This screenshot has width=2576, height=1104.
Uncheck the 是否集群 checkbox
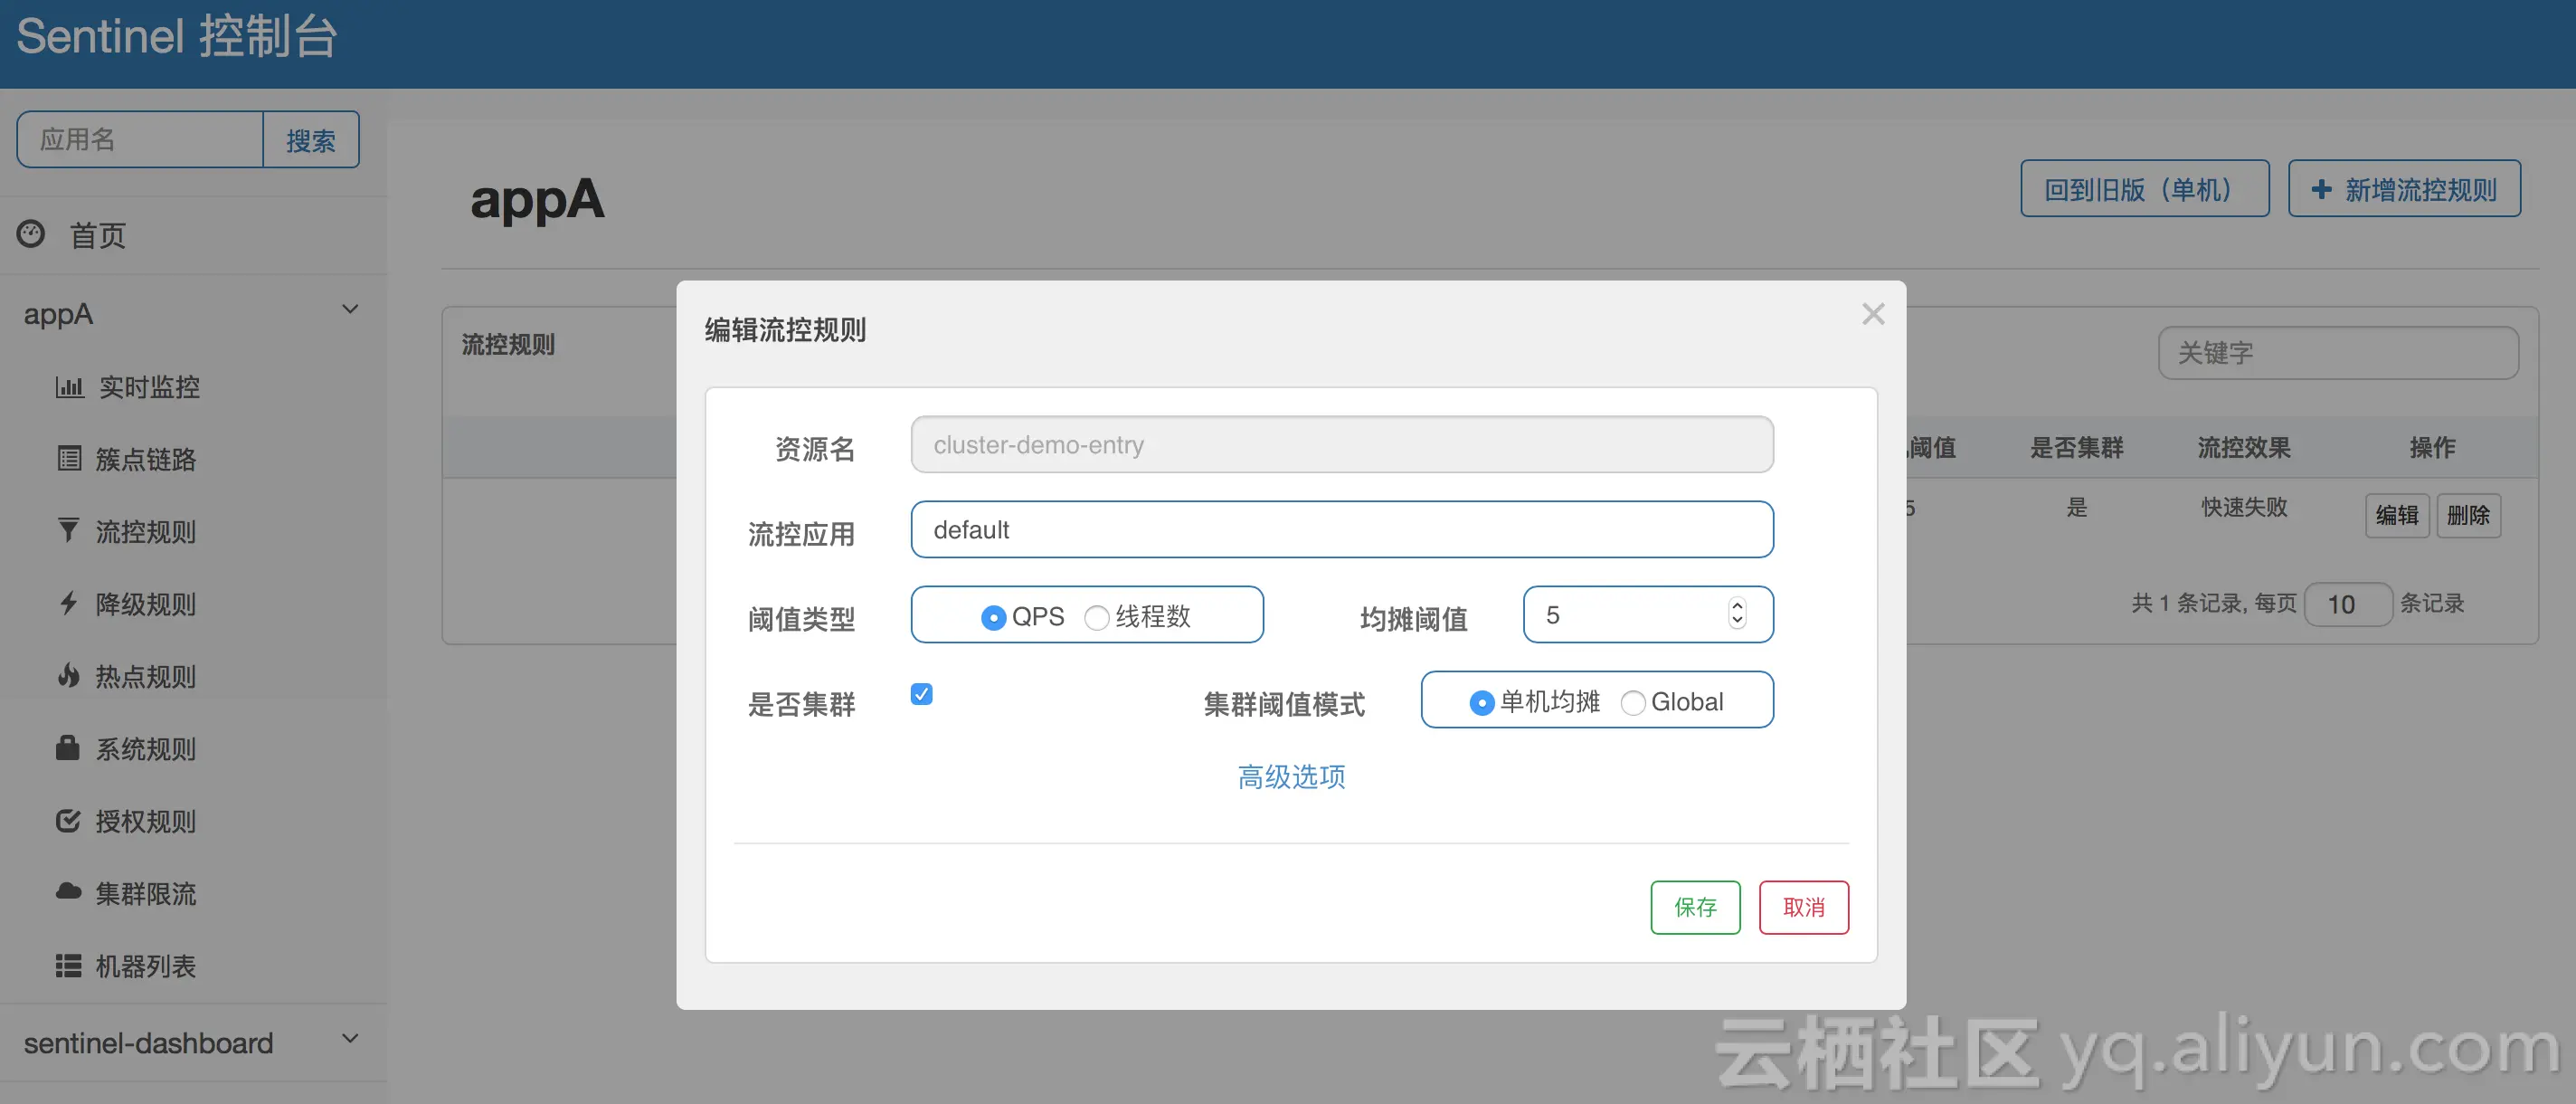pyautogui.click(x=921, y=694)
